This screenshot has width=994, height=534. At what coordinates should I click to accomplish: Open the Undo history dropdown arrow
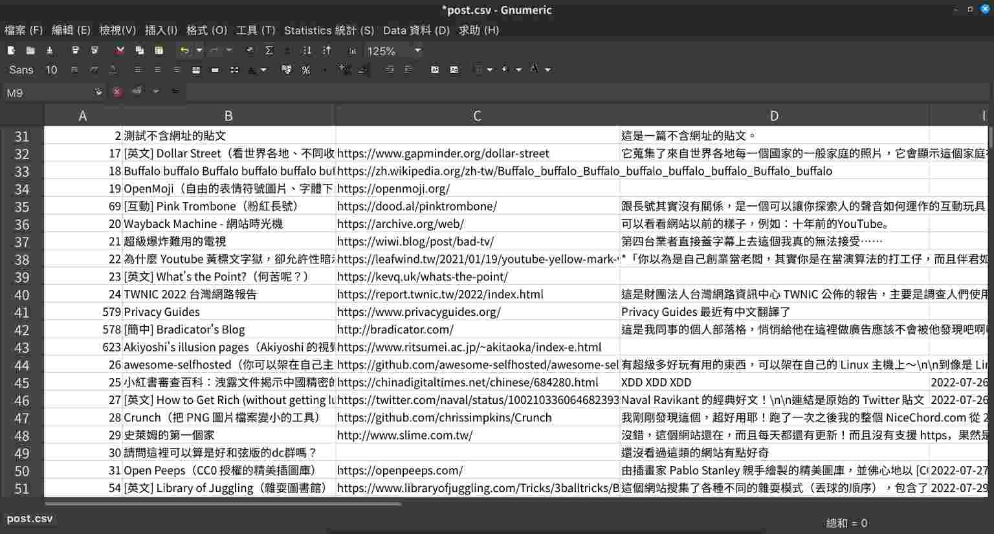199,50
